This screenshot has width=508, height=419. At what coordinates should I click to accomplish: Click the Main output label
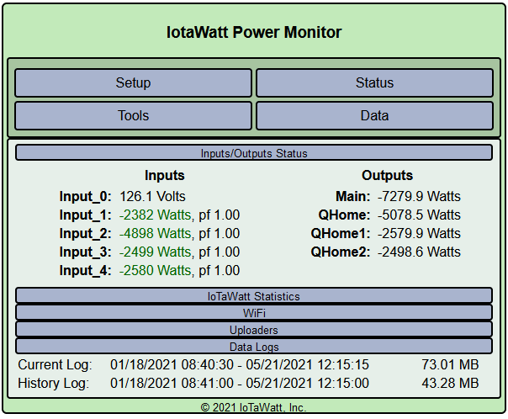(x=352, y=196)
